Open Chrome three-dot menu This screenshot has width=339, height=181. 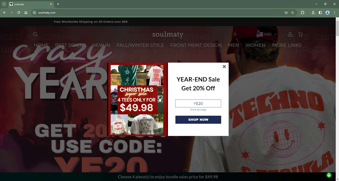click(335, 13)
